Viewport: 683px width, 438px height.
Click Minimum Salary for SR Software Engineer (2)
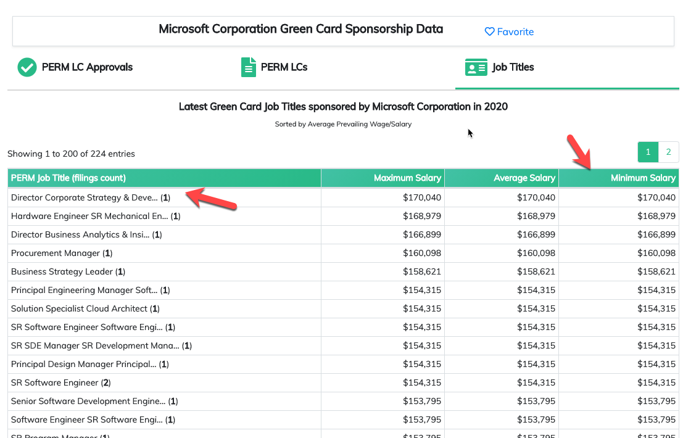656,382
